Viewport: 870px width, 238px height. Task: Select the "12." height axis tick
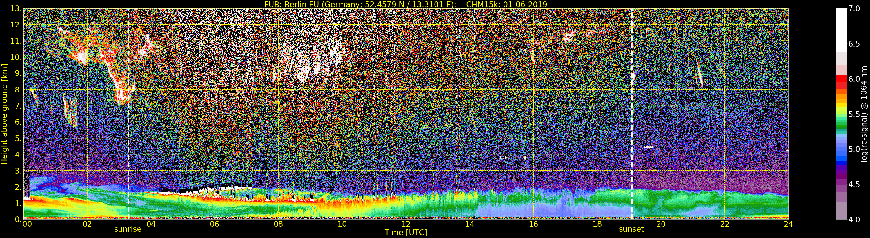coord(16,25)
